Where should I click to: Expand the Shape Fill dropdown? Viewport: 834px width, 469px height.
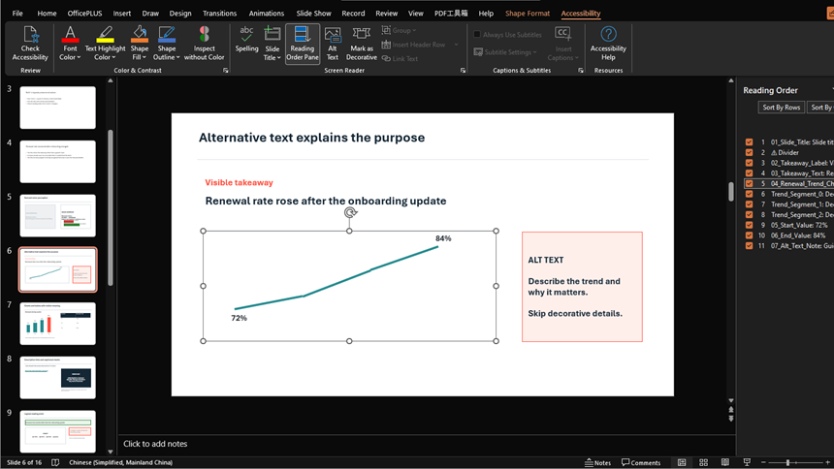point(144,57)
